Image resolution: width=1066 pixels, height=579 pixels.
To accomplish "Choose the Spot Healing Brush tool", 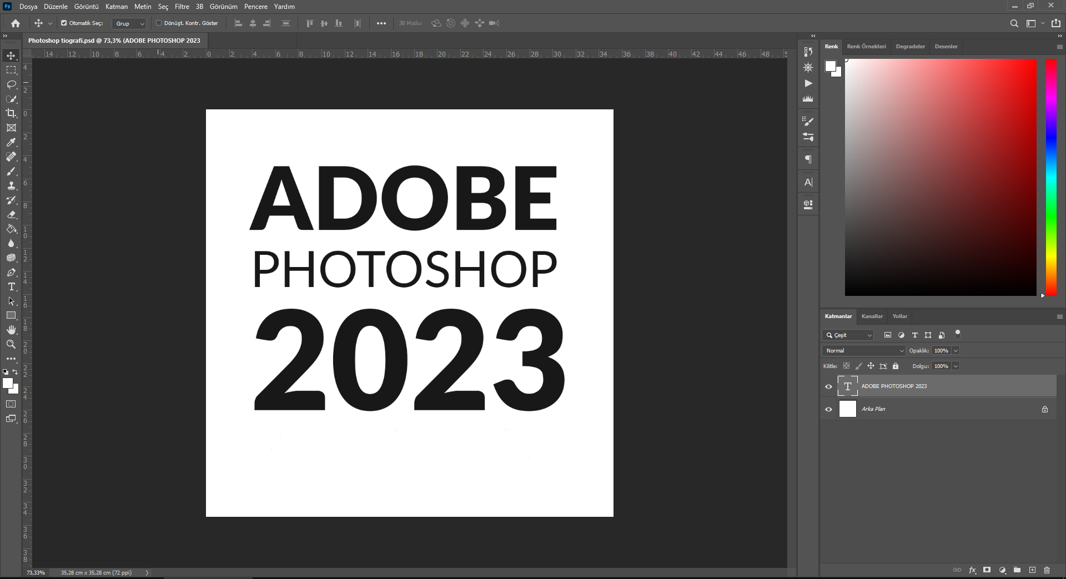I will tap(11, 157).
